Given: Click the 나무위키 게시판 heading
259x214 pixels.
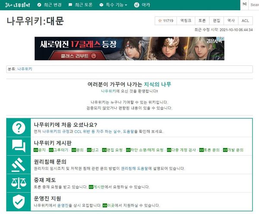Looking at the screenshot, I should coord(53,143).
